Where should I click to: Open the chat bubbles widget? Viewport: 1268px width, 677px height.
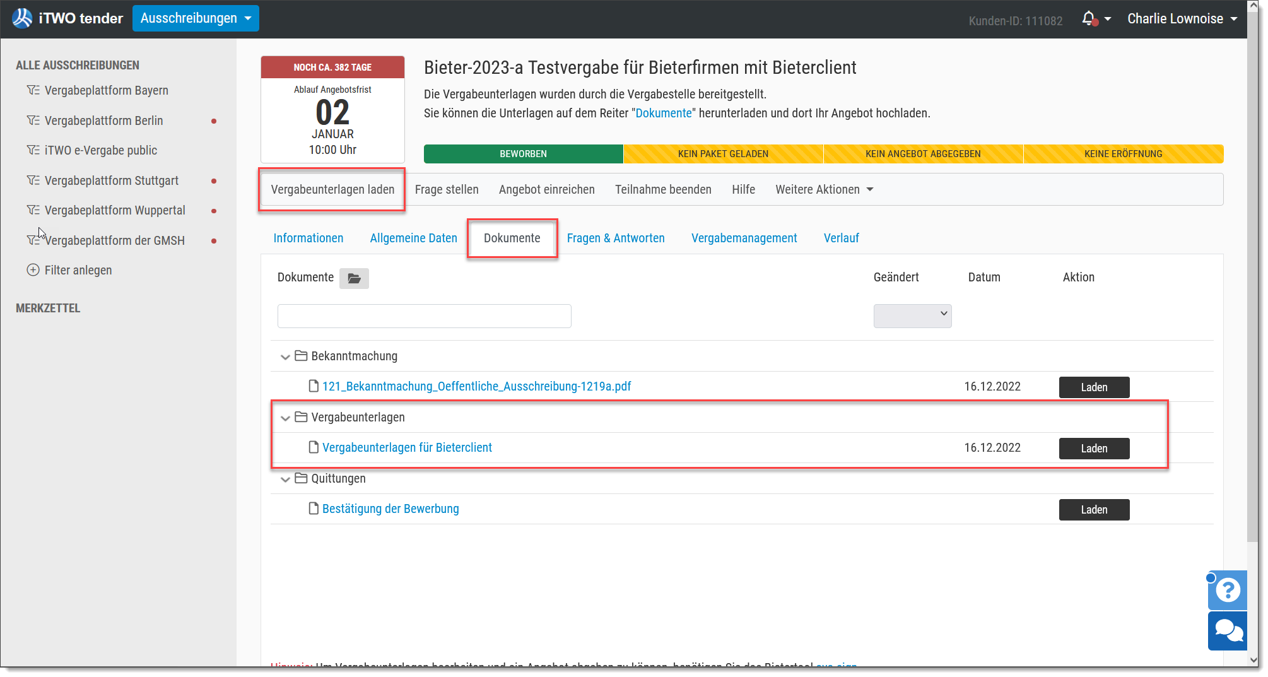click(1228, 631)
